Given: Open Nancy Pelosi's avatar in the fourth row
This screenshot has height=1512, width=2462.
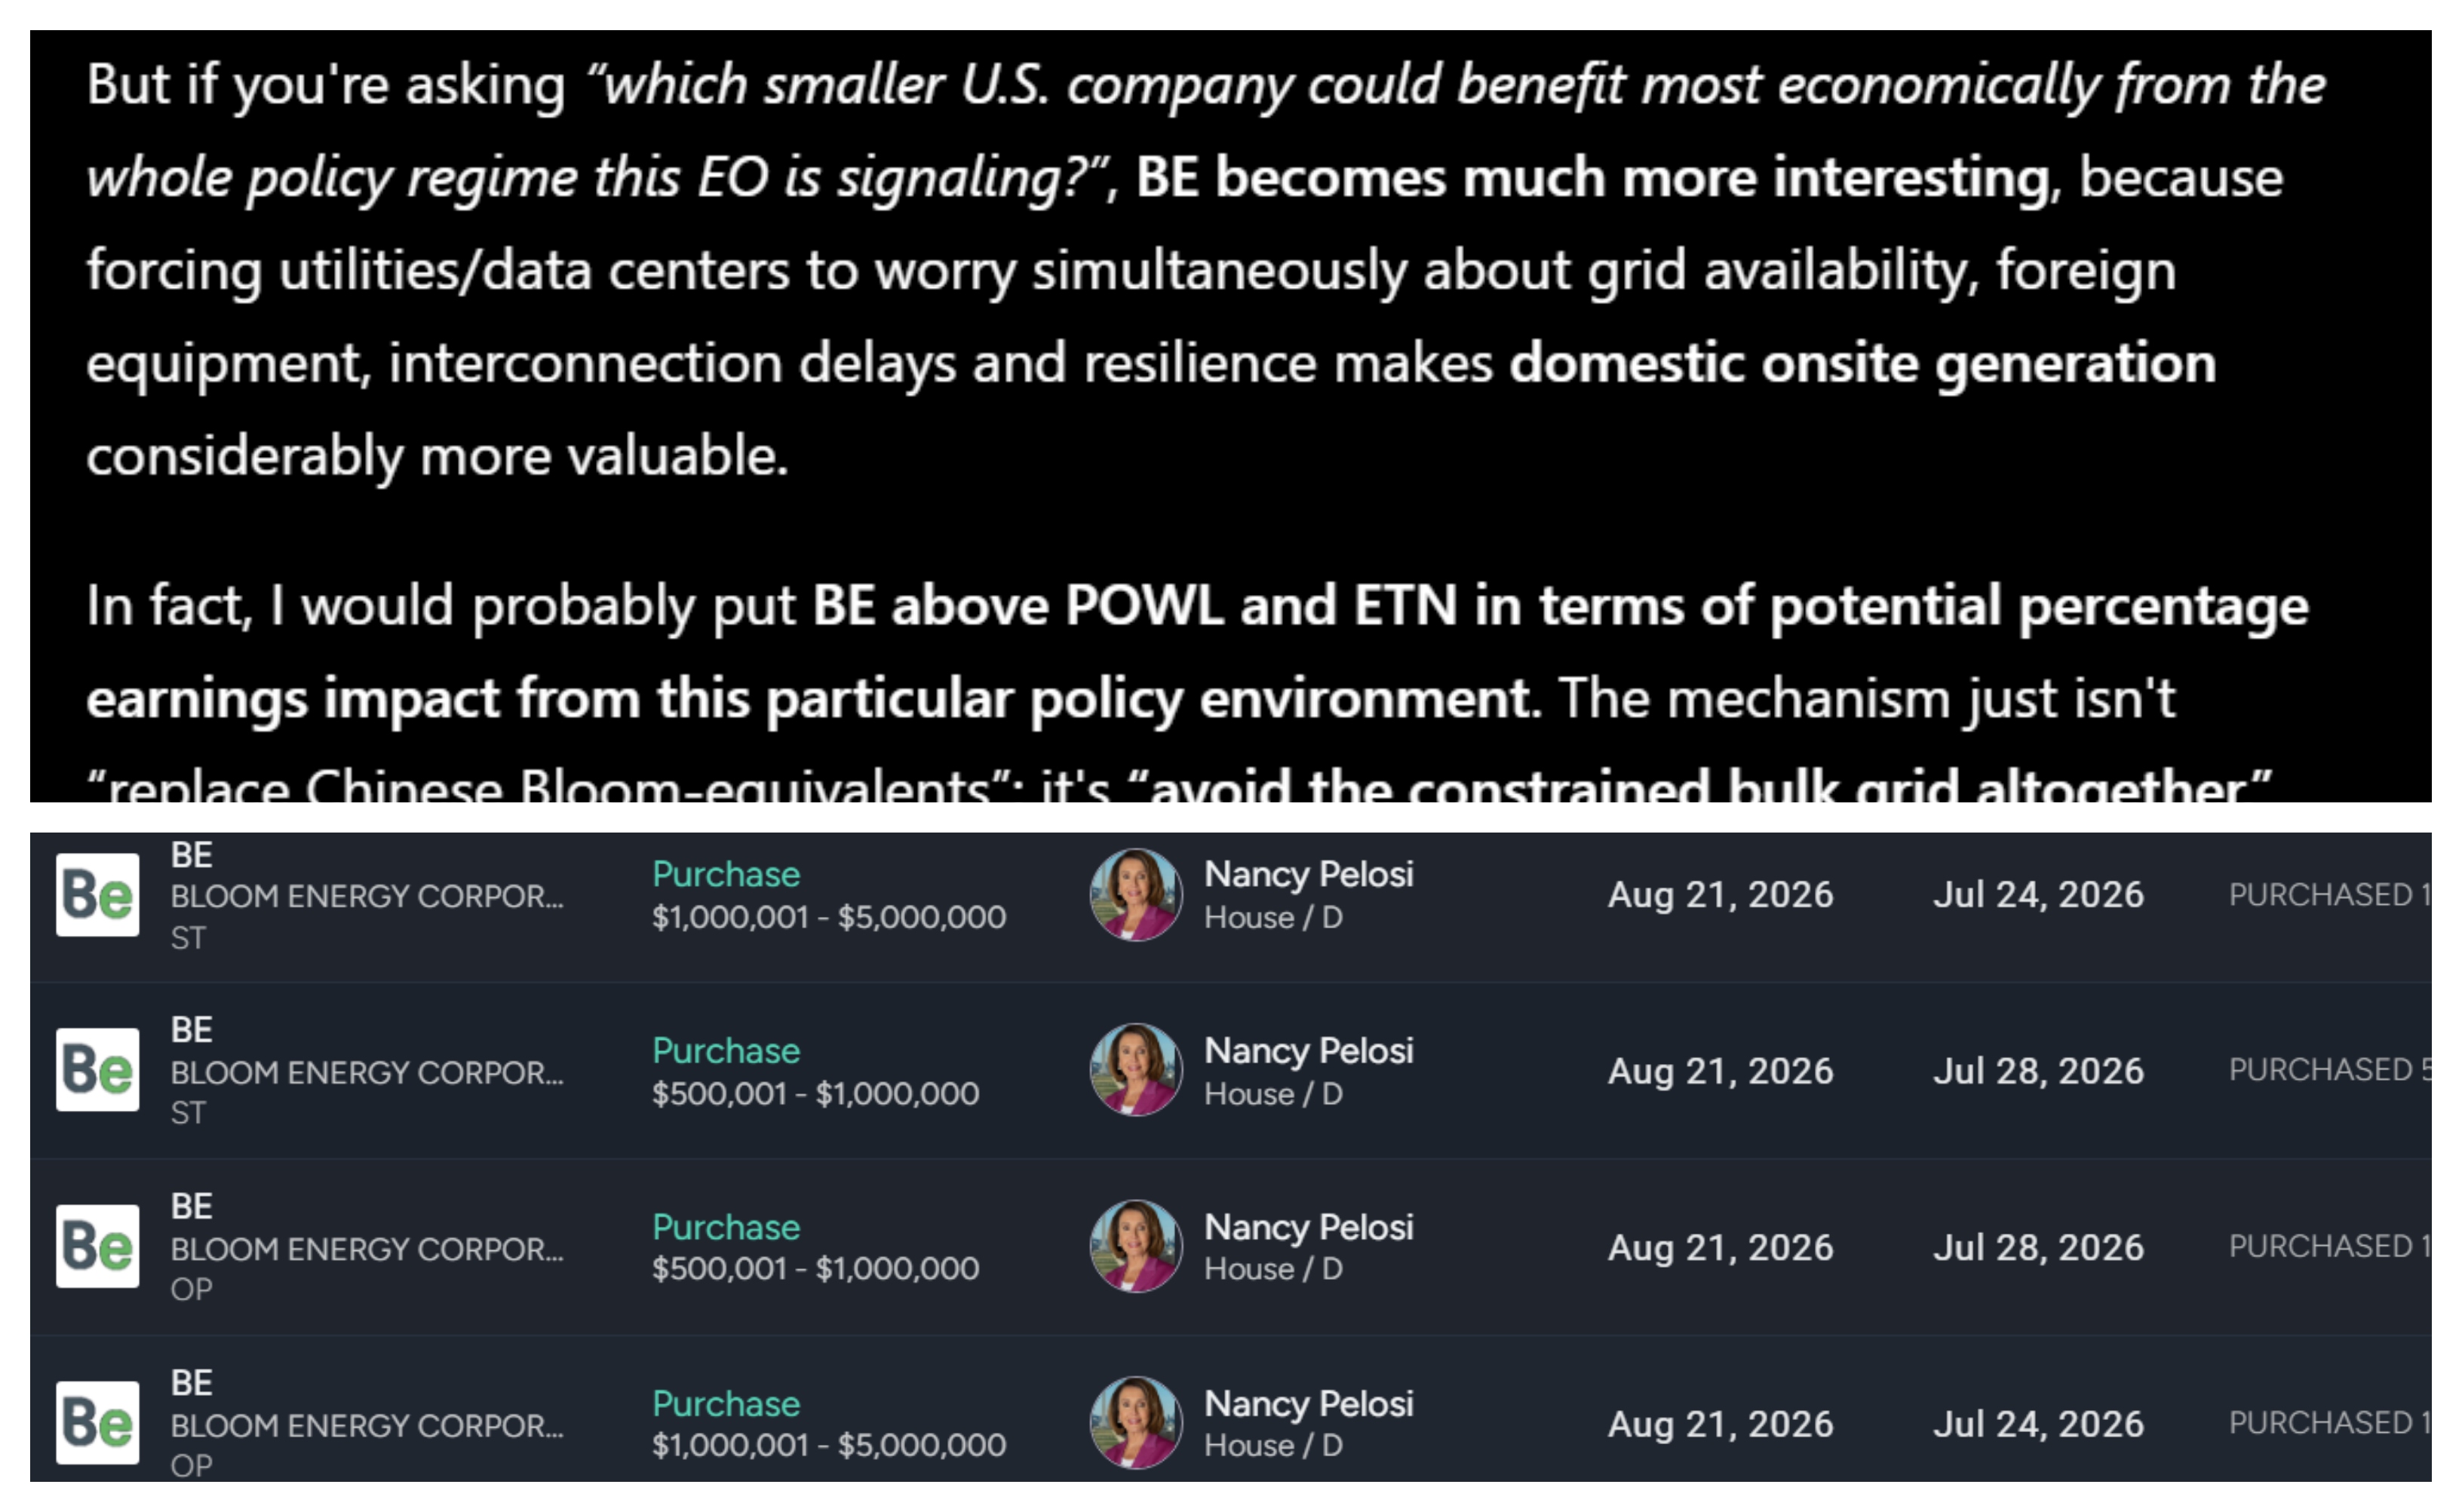Looking at the screenshot, I should point(1135,1423).
